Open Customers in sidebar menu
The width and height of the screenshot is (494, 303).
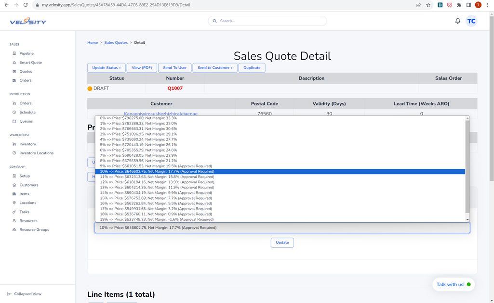tap(28, 185)
